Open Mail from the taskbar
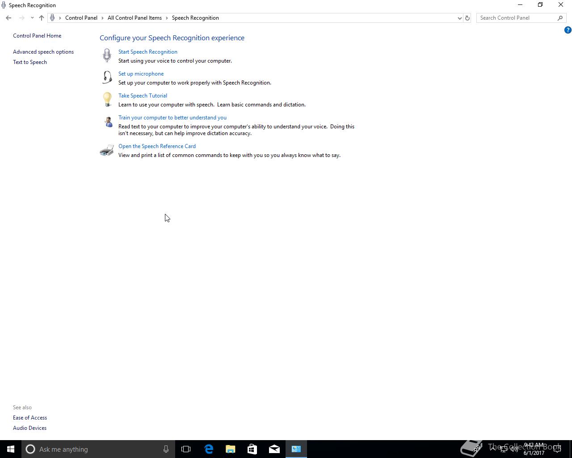Image resolution: width=572 pixels, height=458 pixels. click(274, 449)
